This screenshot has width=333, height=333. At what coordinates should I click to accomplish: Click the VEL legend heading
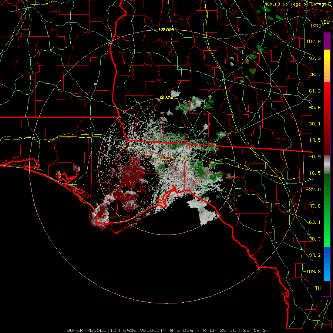click(x=325, y=22)
